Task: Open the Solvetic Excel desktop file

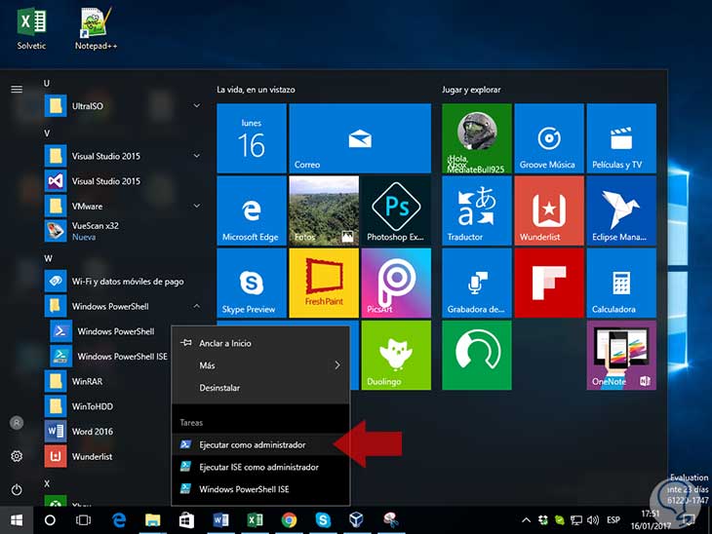Action: [x=31, y=29]
